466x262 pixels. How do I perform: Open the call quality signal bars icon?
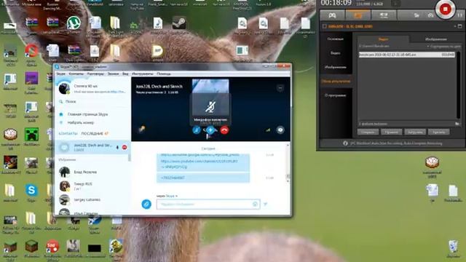(268, 130)
